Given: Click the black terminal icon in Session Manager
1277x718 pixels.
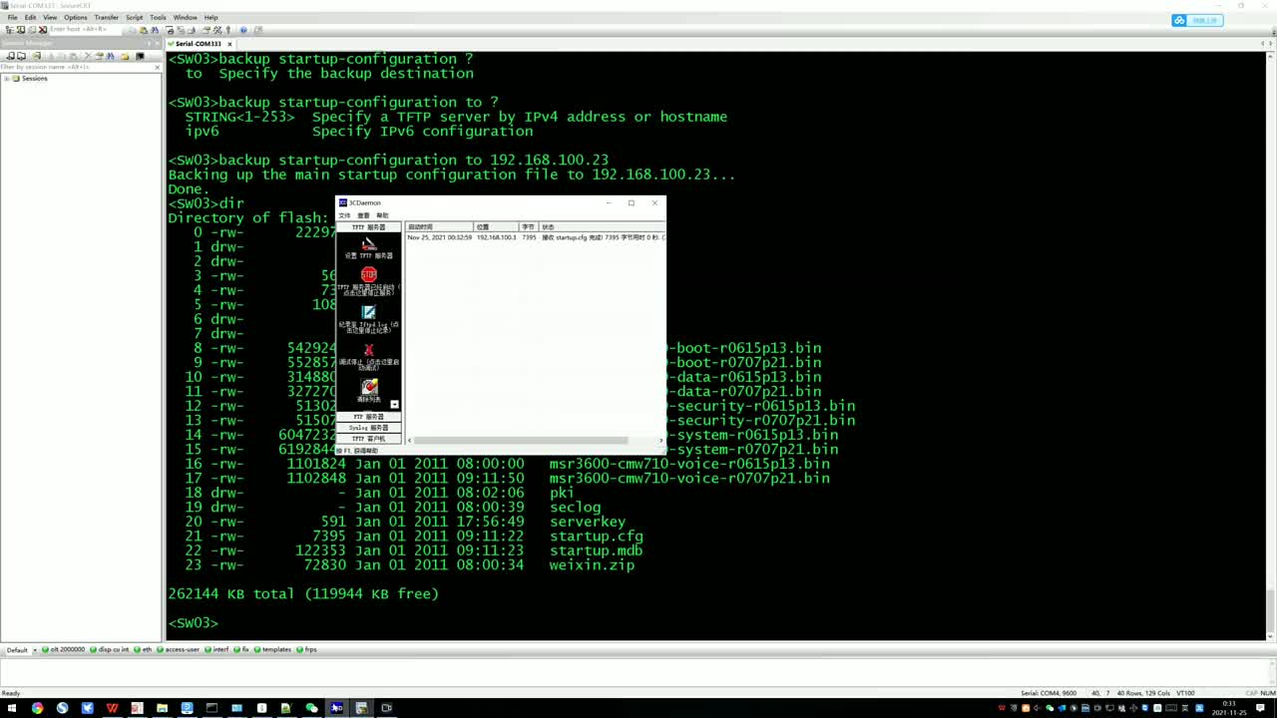Looking at the screenshot, I should point(140,56).
